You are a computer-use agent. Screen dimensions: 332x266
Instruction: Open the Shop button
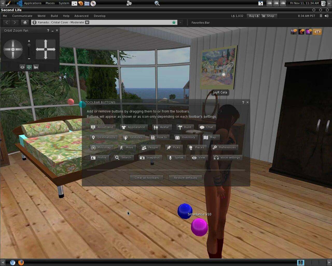(269, 16)
